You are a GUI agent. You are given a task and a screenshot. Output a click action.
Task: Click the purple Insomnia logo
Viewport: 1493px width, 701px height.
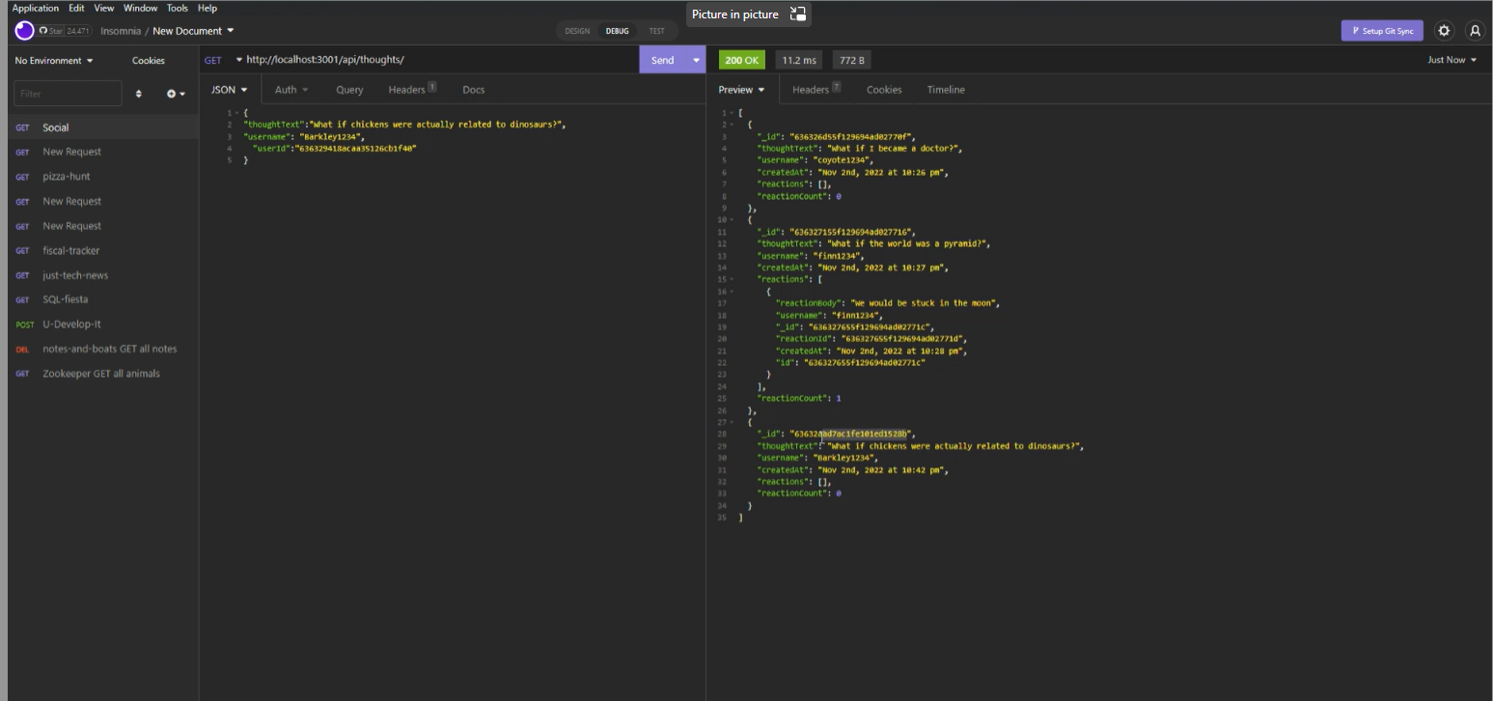pos(23,30)
